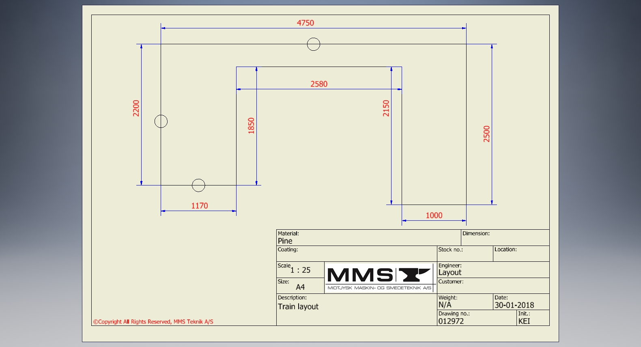641x347 pixels.
Task: Select the "Stock no.:" field
Action: (x=465, y=254)
